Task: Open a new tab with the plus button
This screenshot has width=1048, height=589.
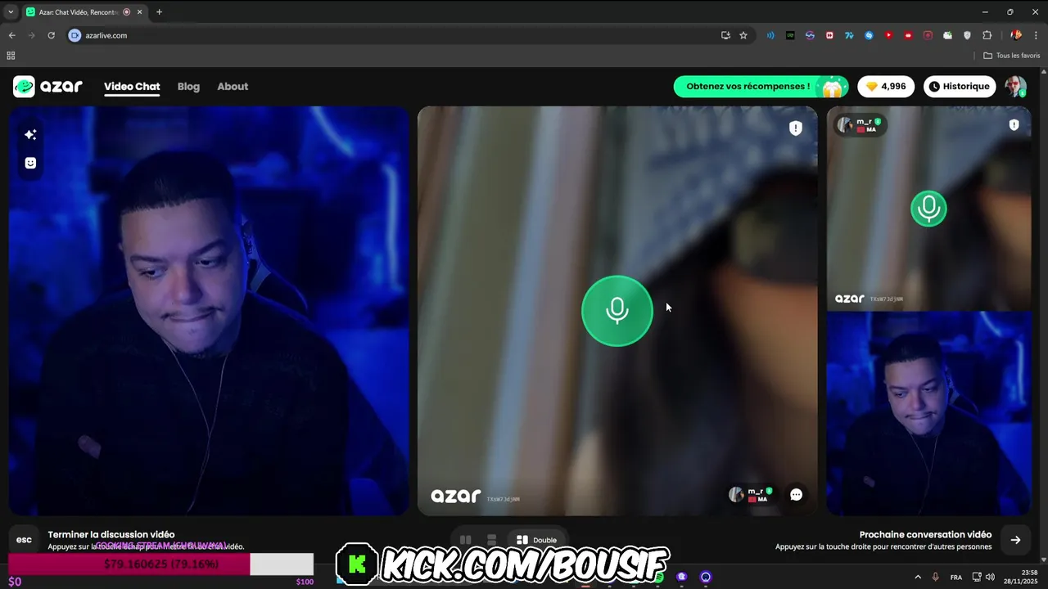Action: click(159, 12)
